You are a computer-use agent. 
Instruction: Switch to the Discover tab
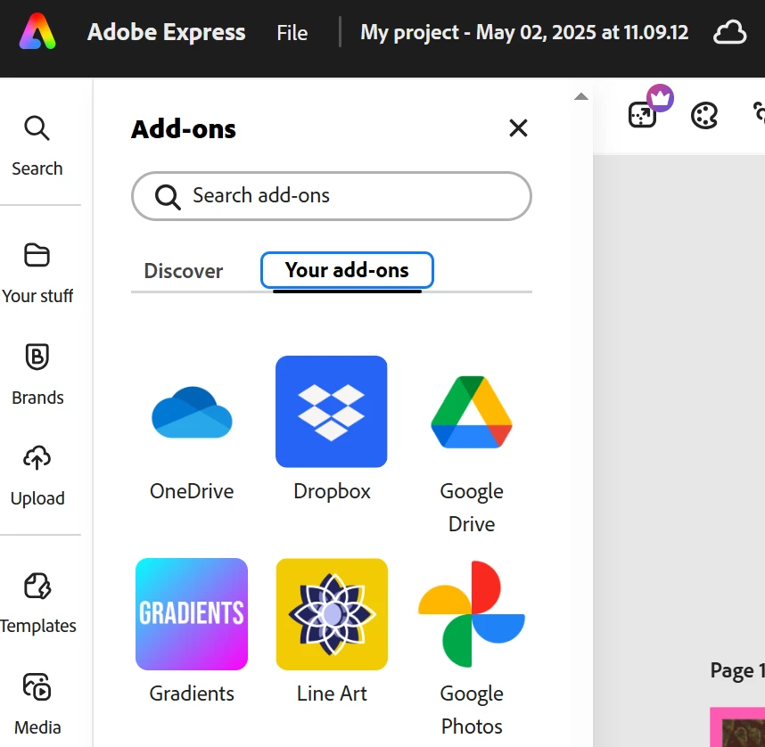click(x=184, y=271)
